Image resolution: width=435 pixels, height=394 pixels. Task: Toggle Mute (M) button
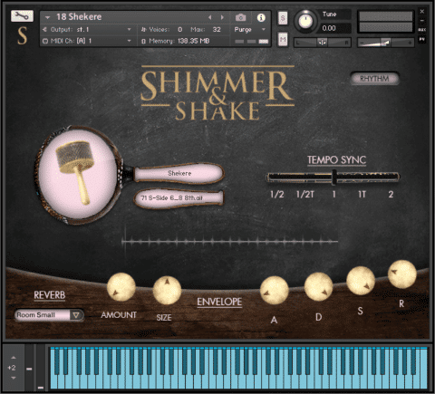pyautogui.click(x=283, y=40)
